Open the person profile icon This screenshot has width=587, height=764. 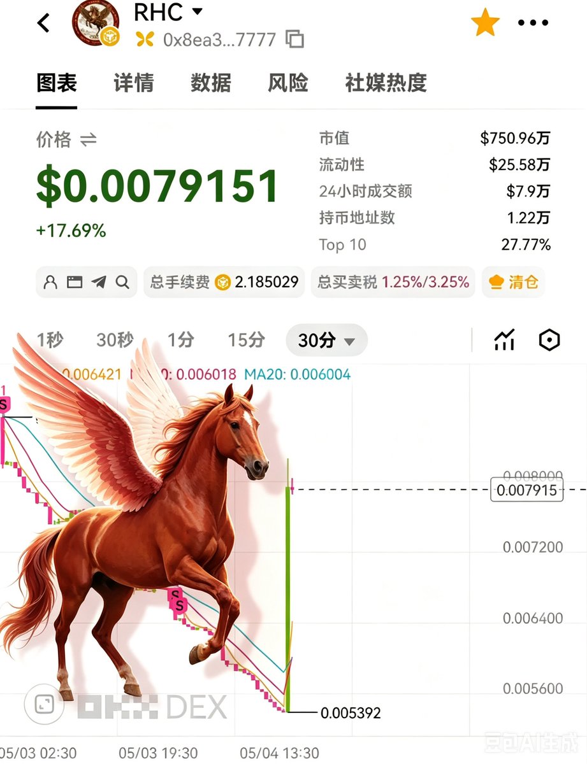(x=50, y=282)
